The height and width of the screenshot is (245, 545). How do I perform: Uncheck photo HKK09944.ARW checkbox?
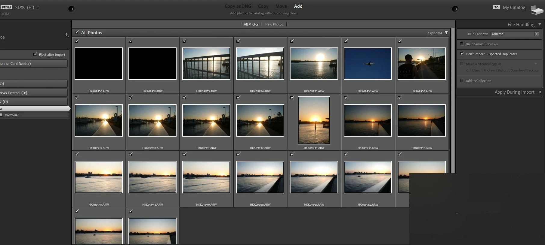point(292,98)
